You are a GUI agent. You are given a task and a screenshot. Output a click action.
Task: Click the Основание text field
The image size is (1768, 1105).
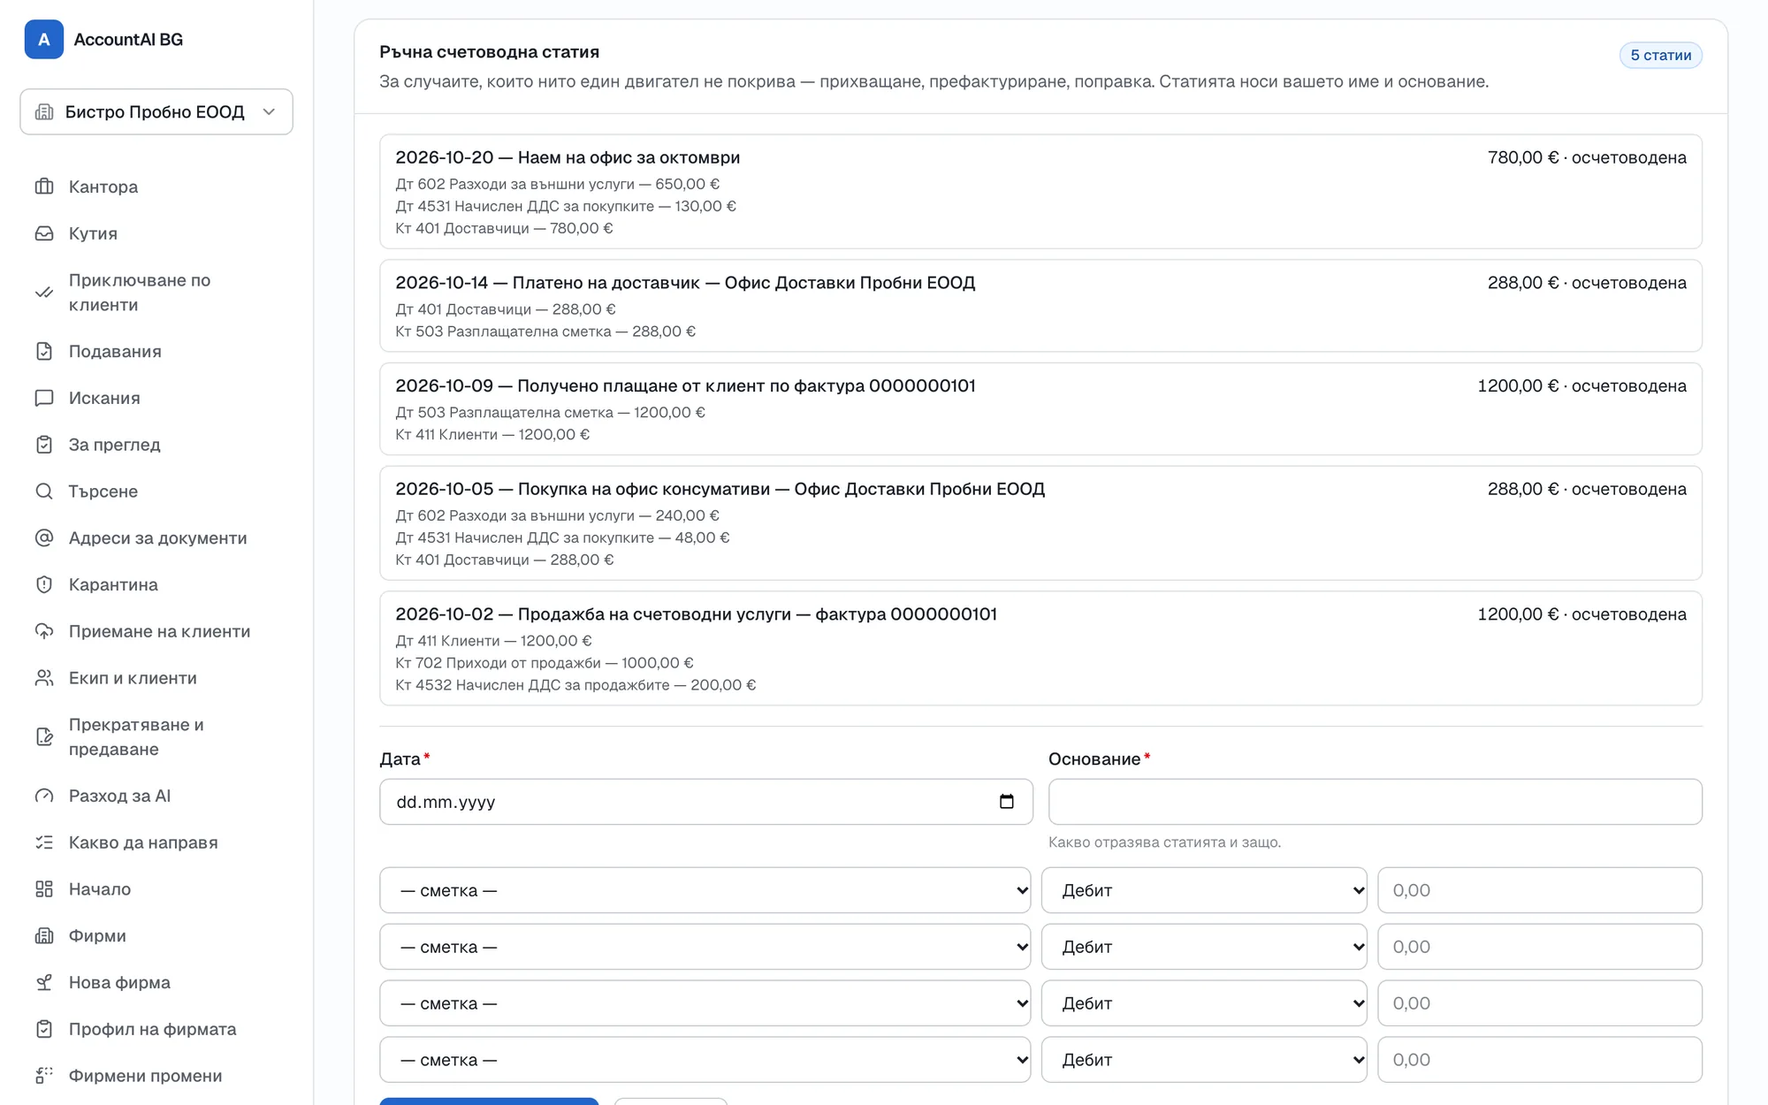pyautogui.click(x=1375, y=802)
